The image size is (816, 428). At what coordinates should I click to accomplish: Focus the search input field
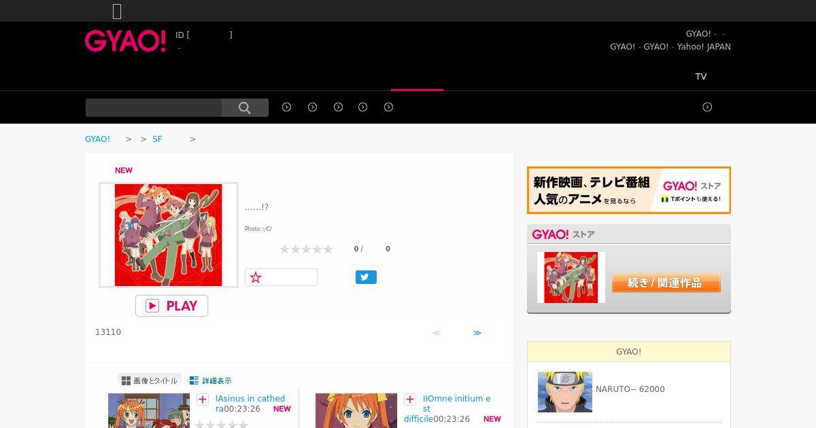coord(154,107)
